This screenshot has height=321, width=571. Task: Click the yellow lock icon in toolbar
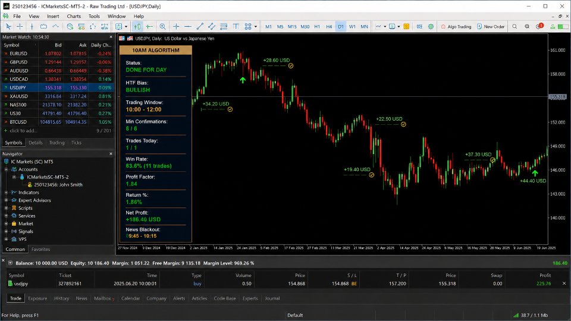(x=406, y=27)
